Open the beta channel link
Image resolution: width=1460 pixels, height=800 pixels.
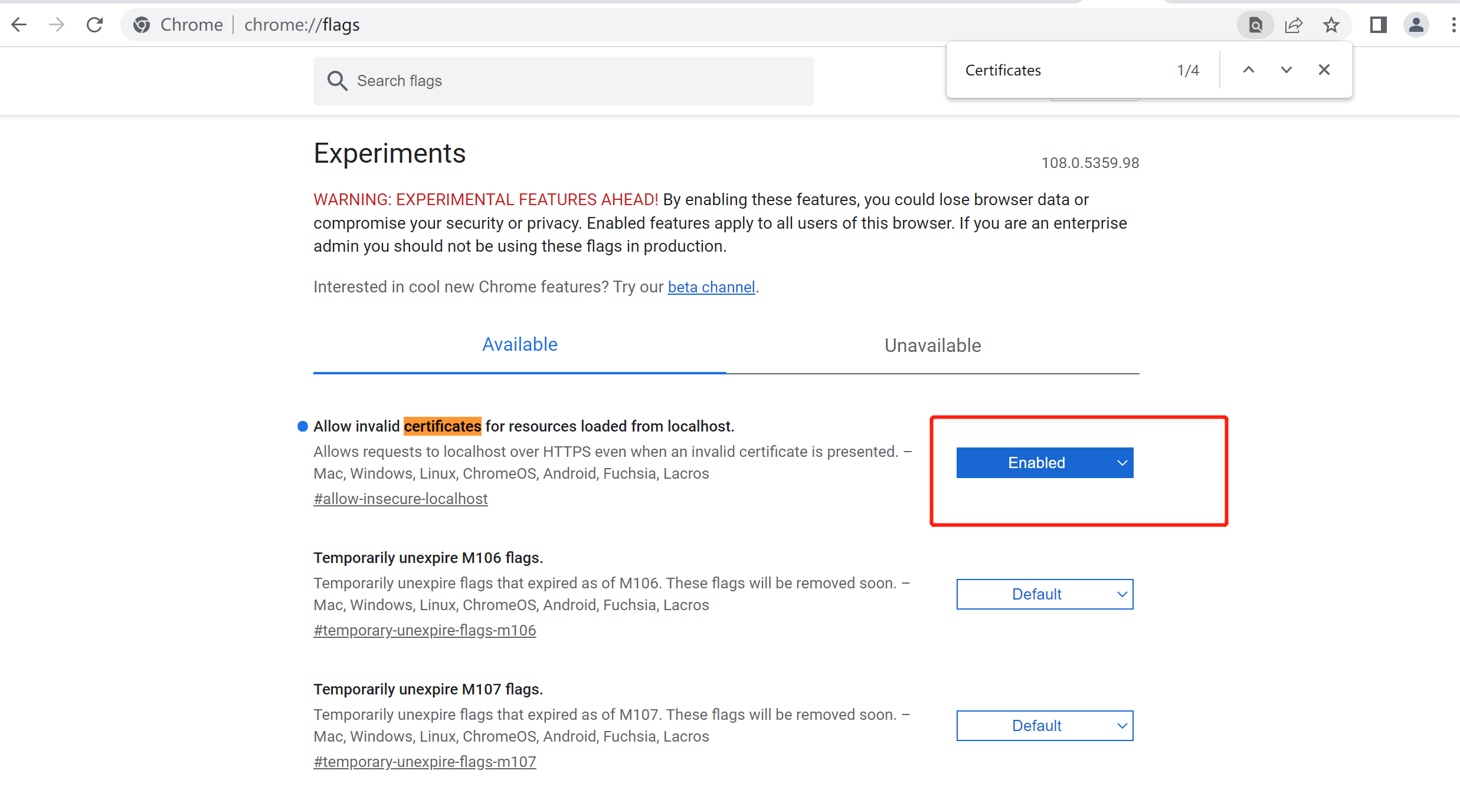(x=711, y=287)
